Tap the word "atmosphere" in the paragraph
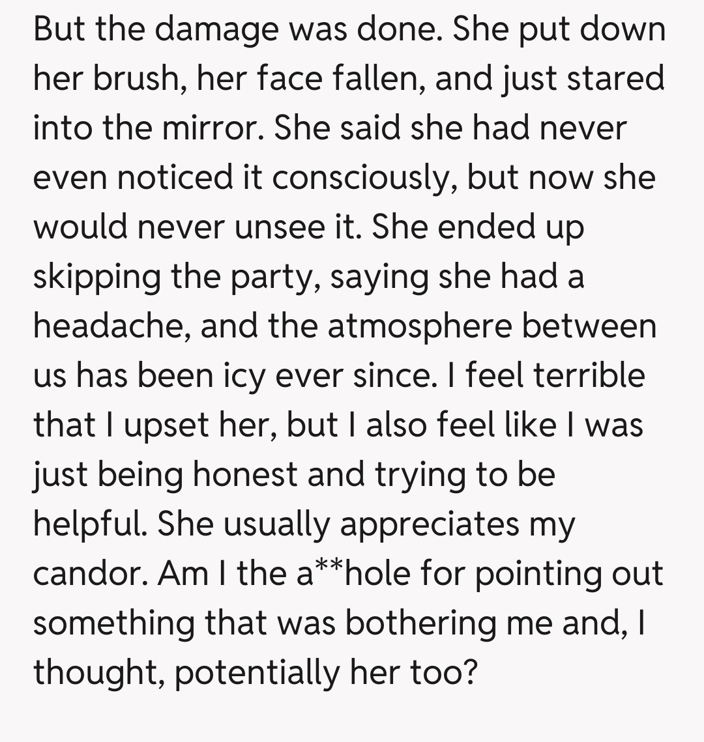The height and width of the screenshot is (742, 704). pos(420,327)
